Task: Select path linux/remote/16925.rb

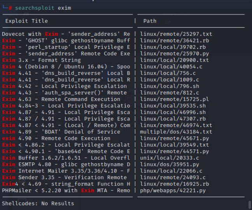Action: tap(174, 184)
